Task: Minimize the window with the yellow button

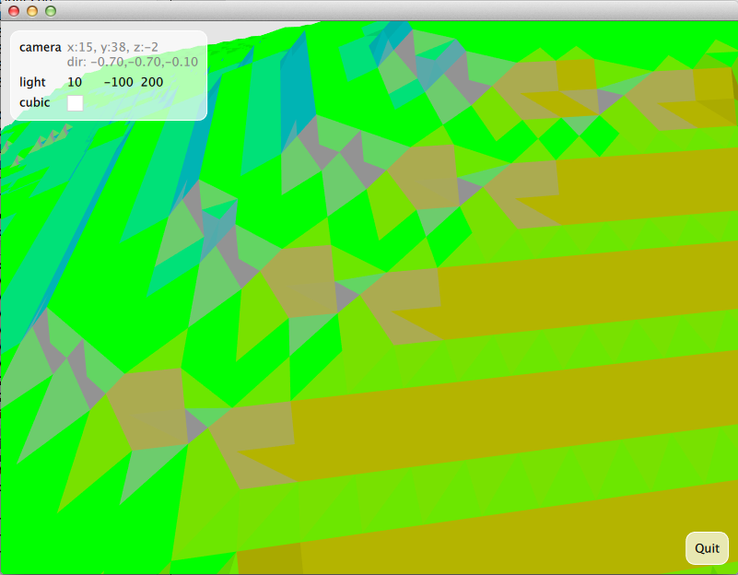Action: 32,11
